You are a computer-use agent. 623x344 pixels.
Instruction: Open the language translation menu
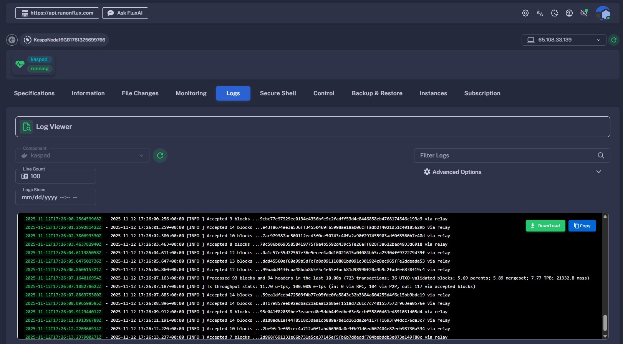pos(540,13)
